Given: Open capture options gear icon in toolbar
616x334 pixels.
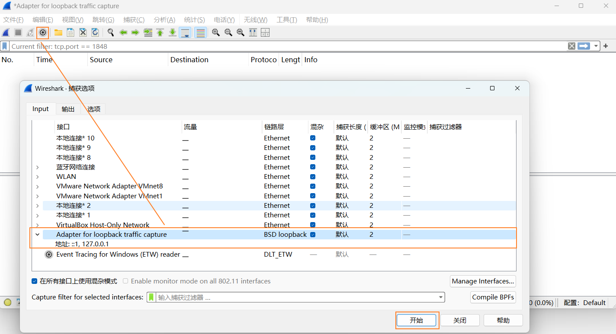Looking at the screenshot, I should tap(42, 32).
